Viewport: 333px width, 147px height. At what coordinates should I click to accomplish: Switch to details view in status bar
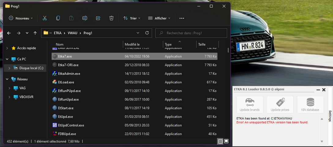[220, 141]
